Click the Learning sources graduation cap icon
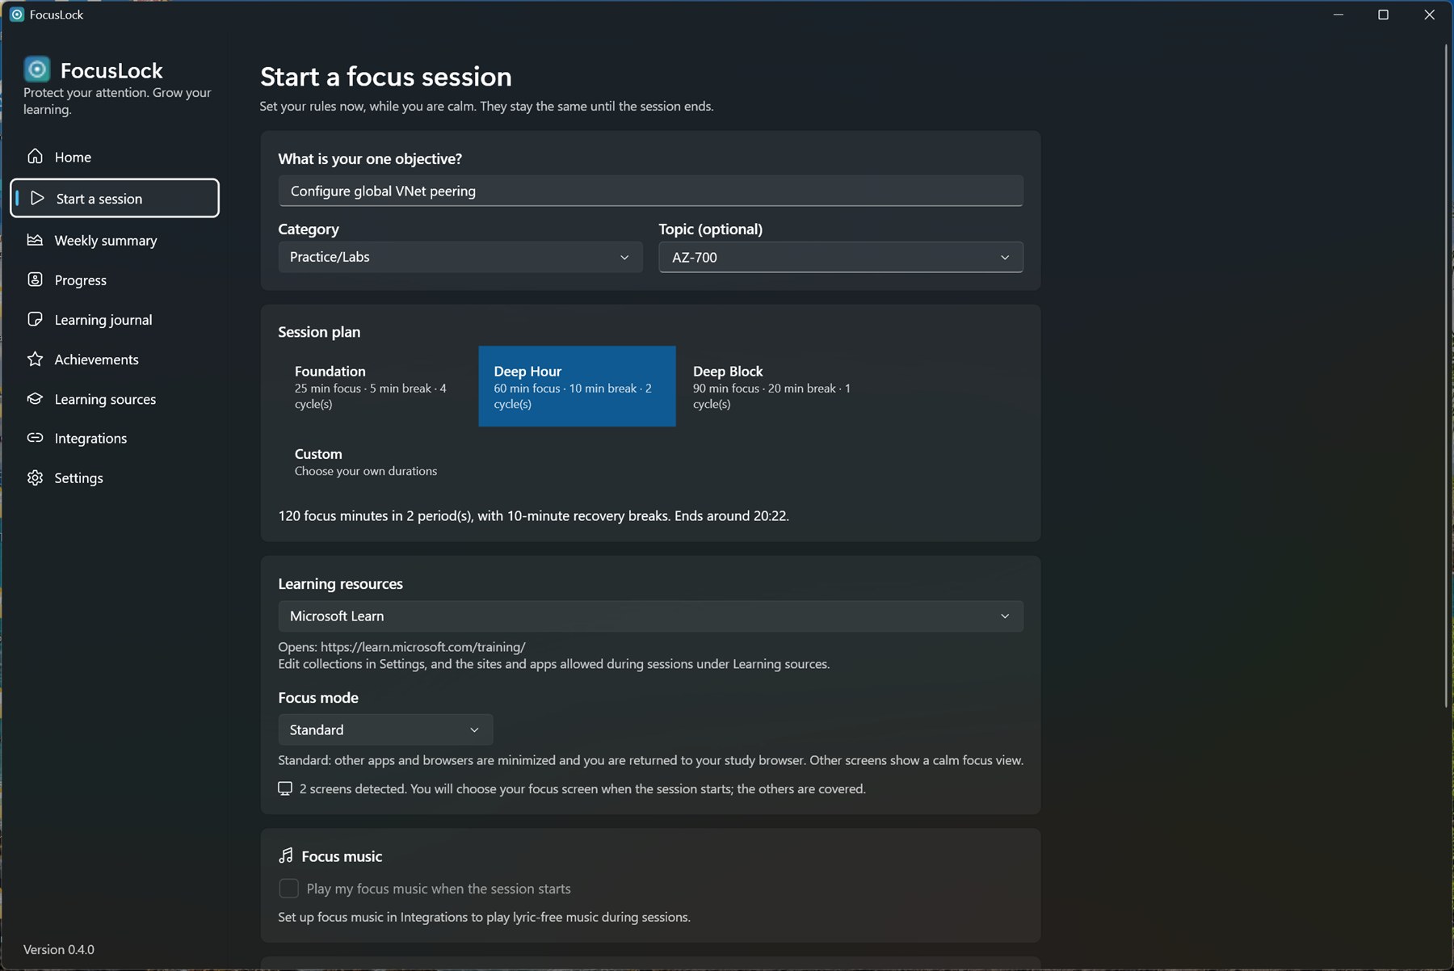This screenshot has height=971, width=1454. click(x=35, y=398)
